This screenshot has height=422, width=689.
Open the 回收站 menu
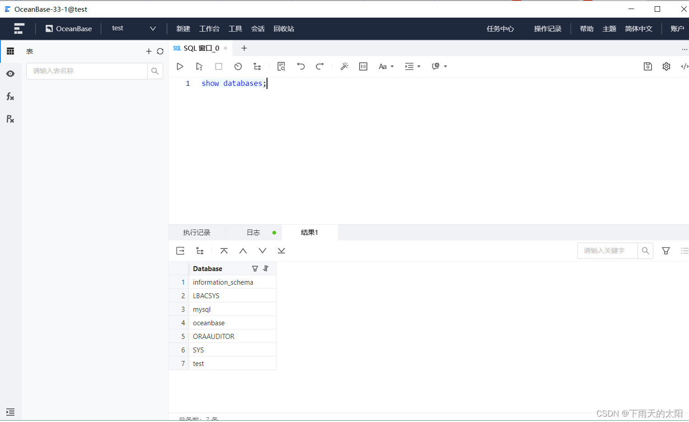[284, 28]
